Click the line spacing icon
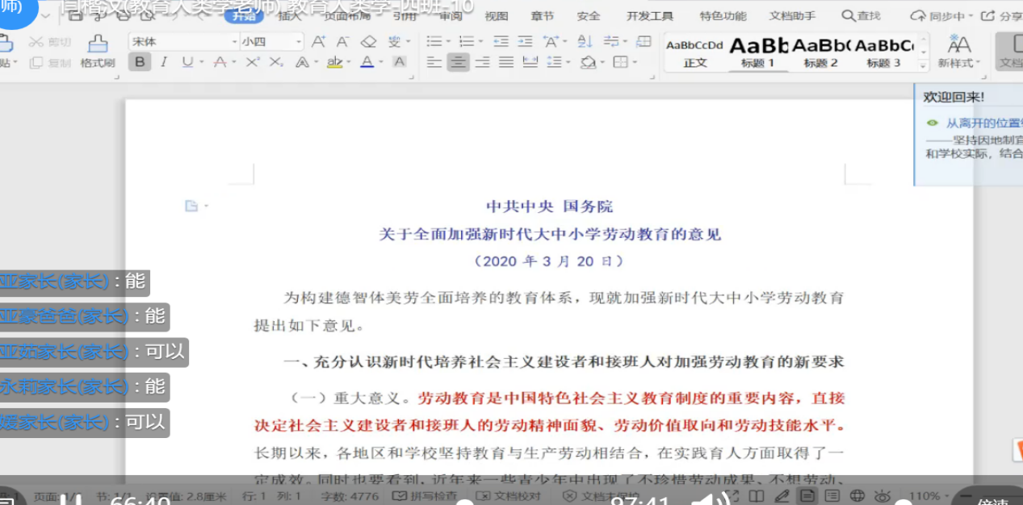1023x505 pixels. (555, 62)
